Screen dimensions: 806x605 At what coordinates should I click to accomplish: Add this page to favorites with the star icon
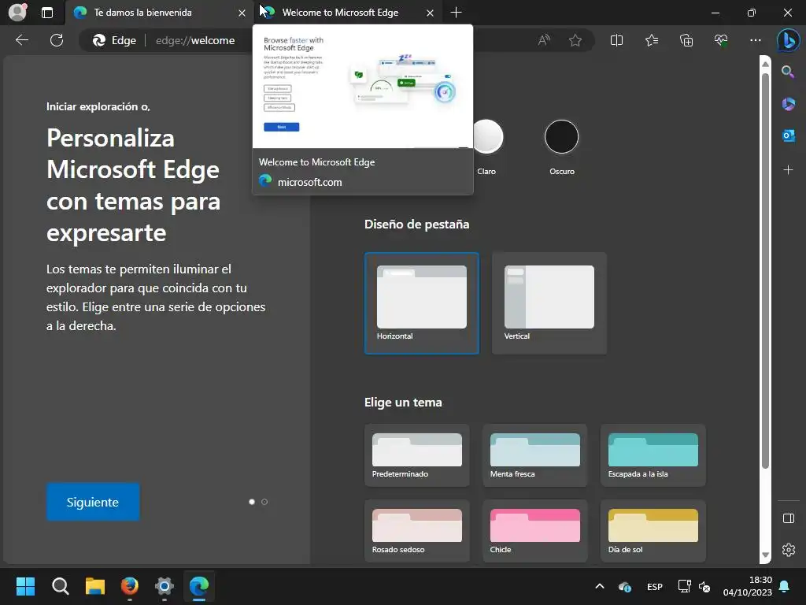575,40
